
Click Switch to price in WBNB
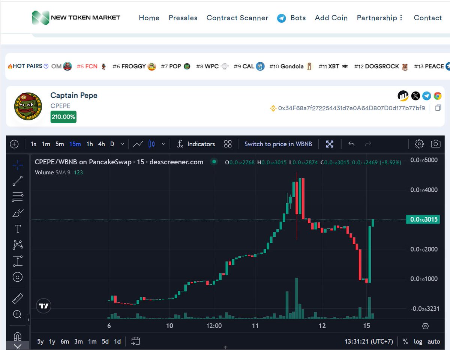(278, 144)
